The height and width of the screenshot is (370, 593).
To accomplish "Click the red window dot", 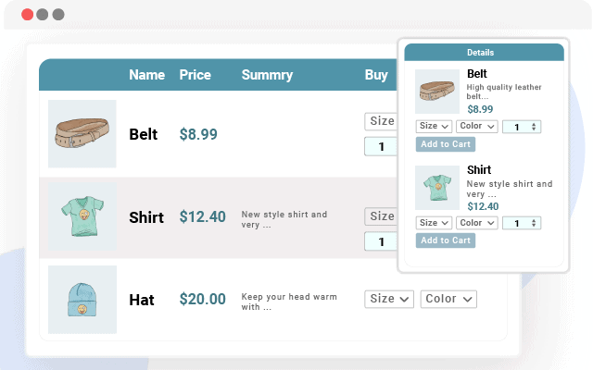I will click(x=26, y=15).
